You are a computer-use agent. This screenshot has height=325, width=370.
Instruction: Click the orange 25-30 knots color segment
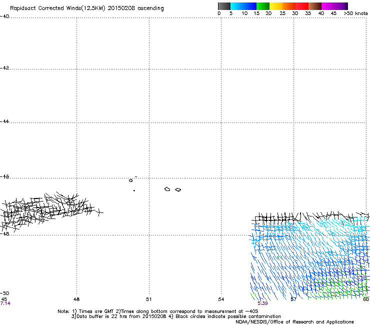[289, 6]
